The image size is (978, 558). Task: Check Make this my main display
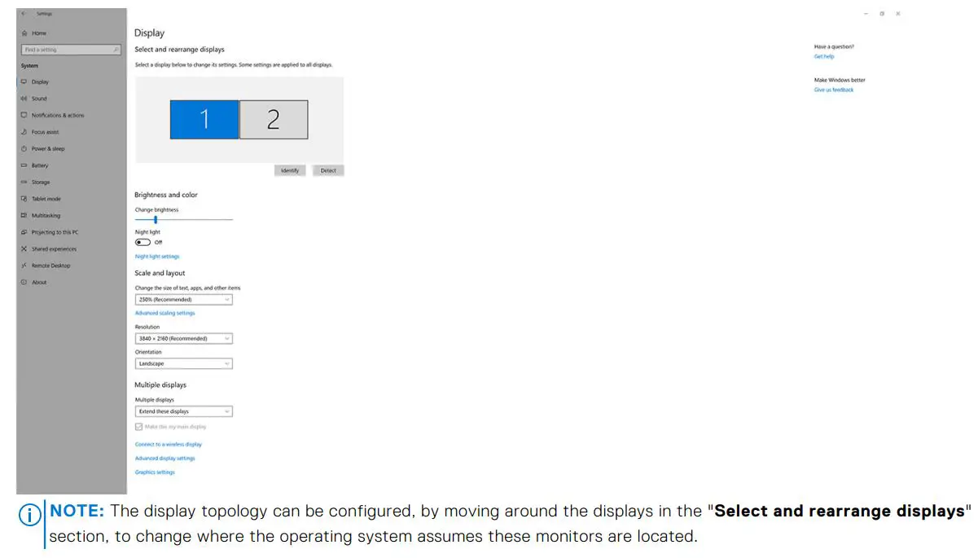138,426
